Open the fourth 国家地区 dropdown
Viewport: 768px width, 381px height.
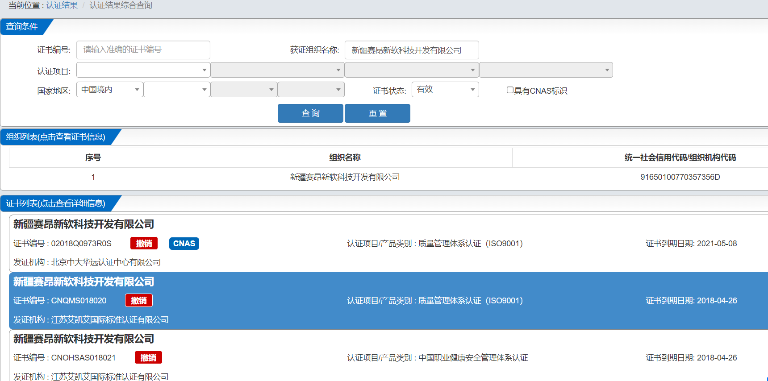pos(311,90)
